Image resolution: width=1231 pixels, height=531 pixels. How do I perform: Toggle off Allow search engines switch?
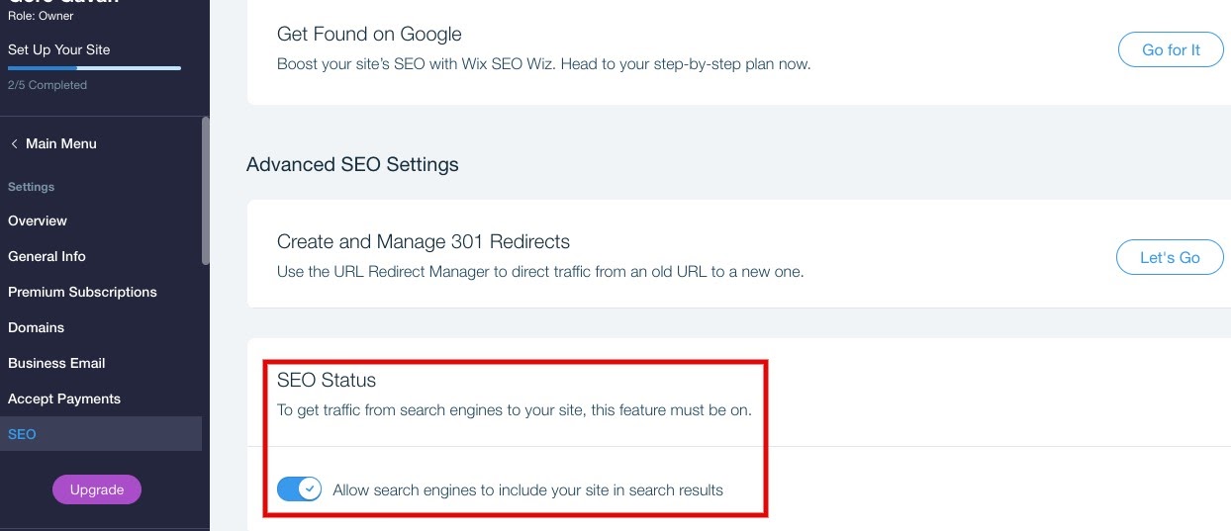point(299,489)
